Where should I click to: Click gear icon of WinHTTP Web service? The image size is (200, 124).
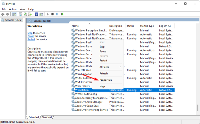(x=73, y=70)
